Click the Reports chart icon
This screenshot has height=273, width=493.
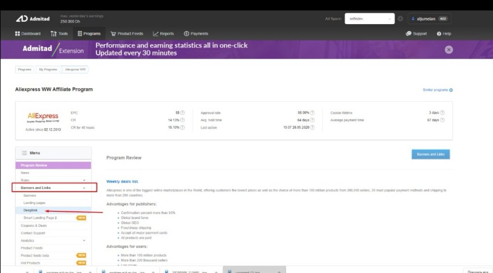(x=155, y=34)
